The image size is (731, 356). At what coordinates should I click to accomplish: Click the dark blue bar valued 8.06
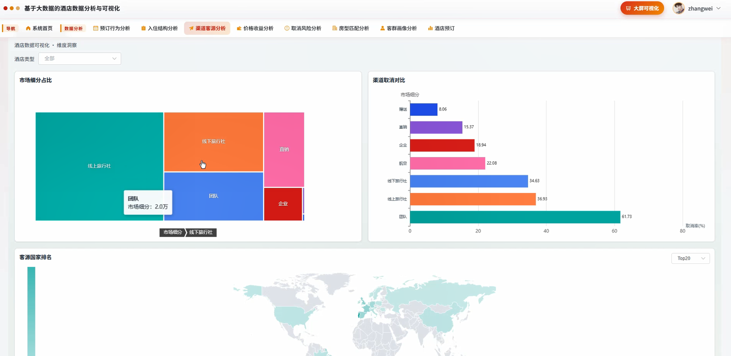point(424,110)
